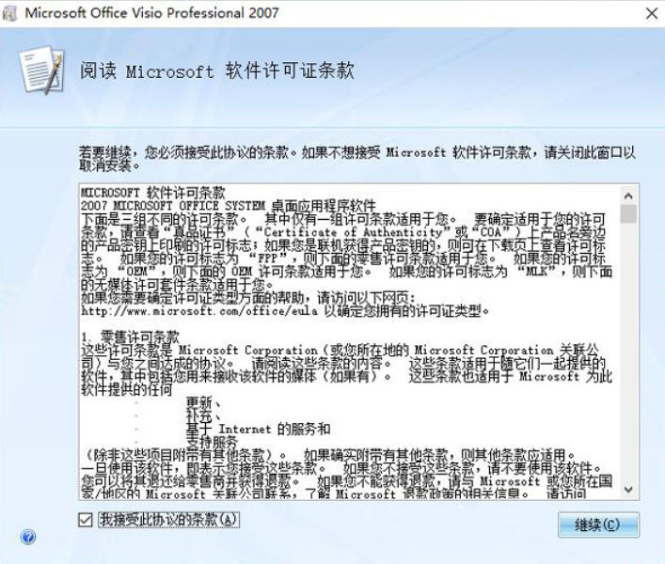
Task: Close the Visio setup window
Action: click(652, 13)
